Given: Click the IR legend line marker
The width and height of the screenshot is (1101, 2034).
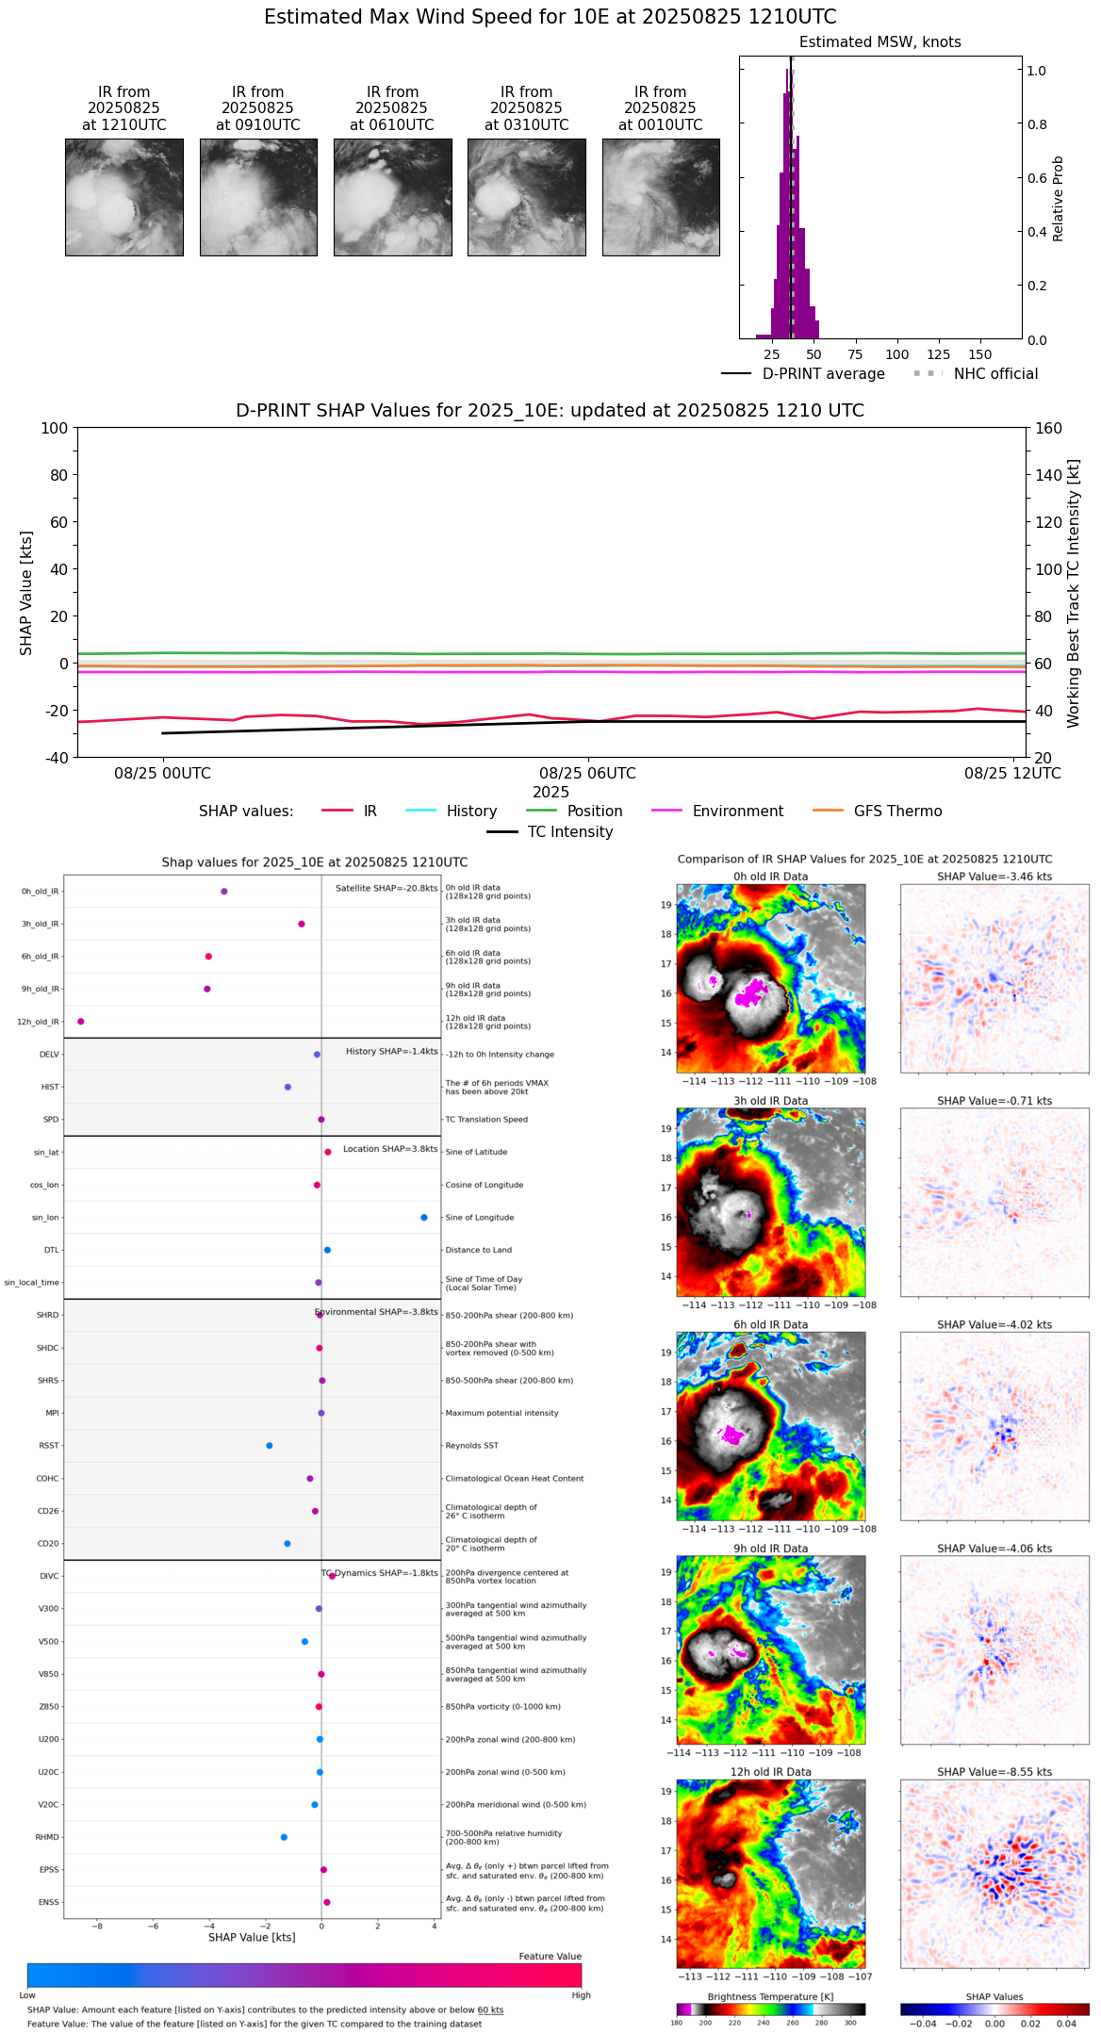Looking at the screenshot, I should click(x=337, y=811).
